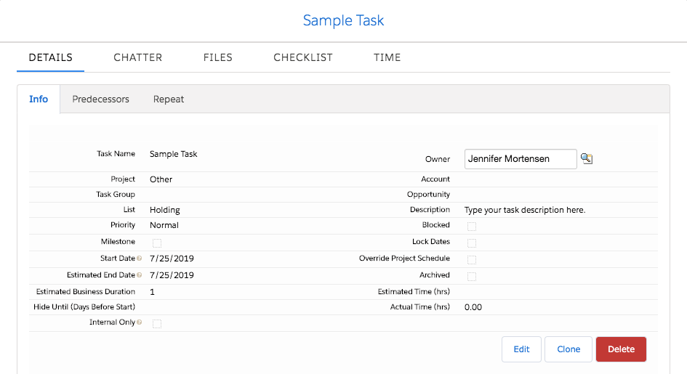This screenshot has width=687, height=374.
Task: Click the Edit button
Action: click(x=521, y=349)
